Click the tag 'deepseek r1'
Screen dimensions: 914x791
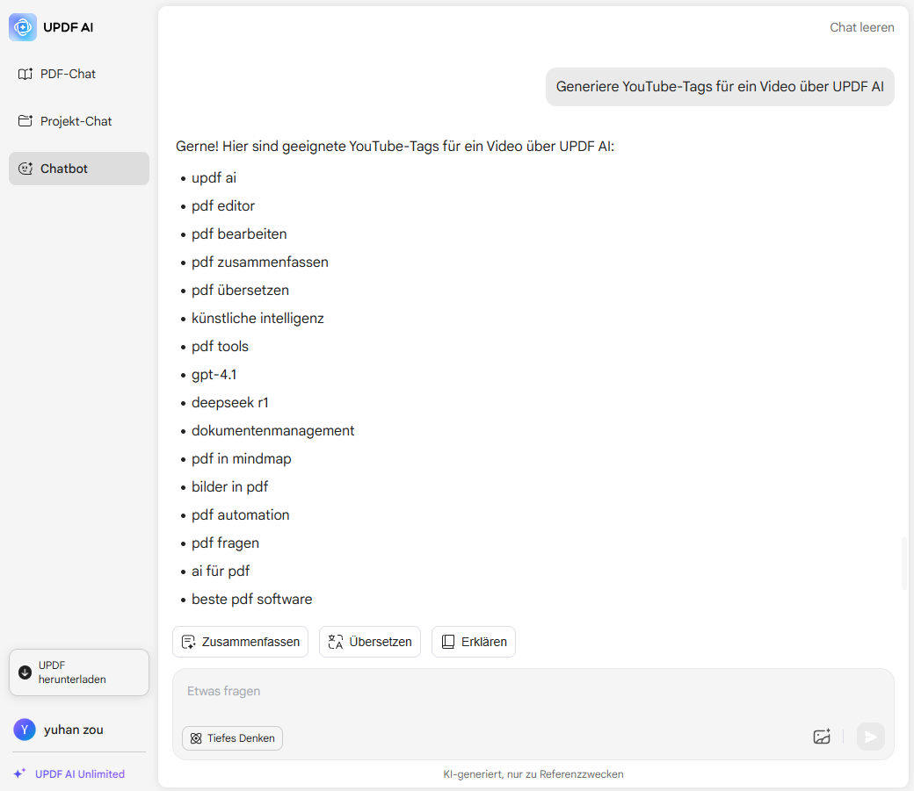tap(230, 402)
